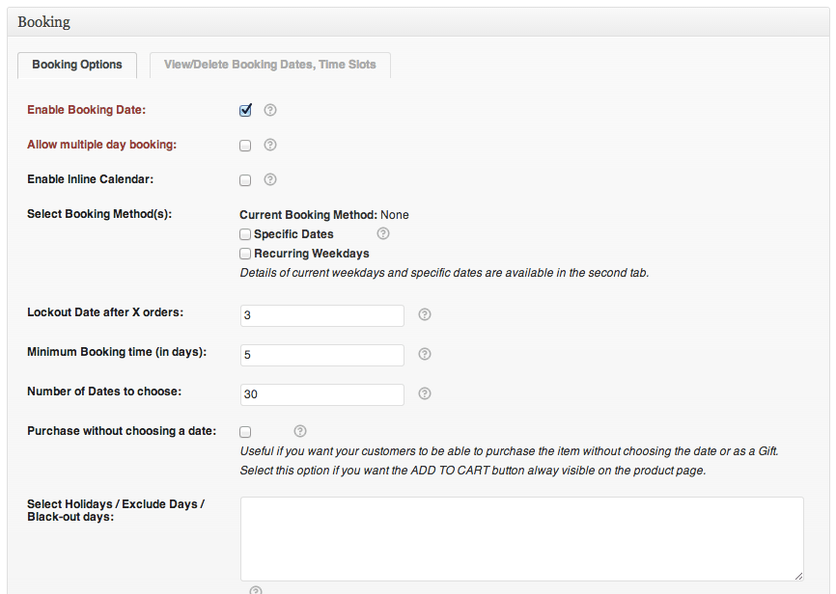Screen dimensions: 836x594
Task: Click inside the Select Holidays text area
Action: (x=521, y=538)
